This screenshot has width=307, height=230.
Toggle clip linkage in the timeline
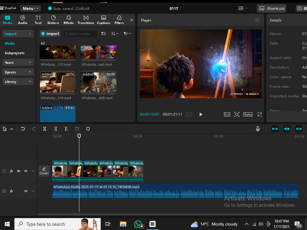(299, 129)
